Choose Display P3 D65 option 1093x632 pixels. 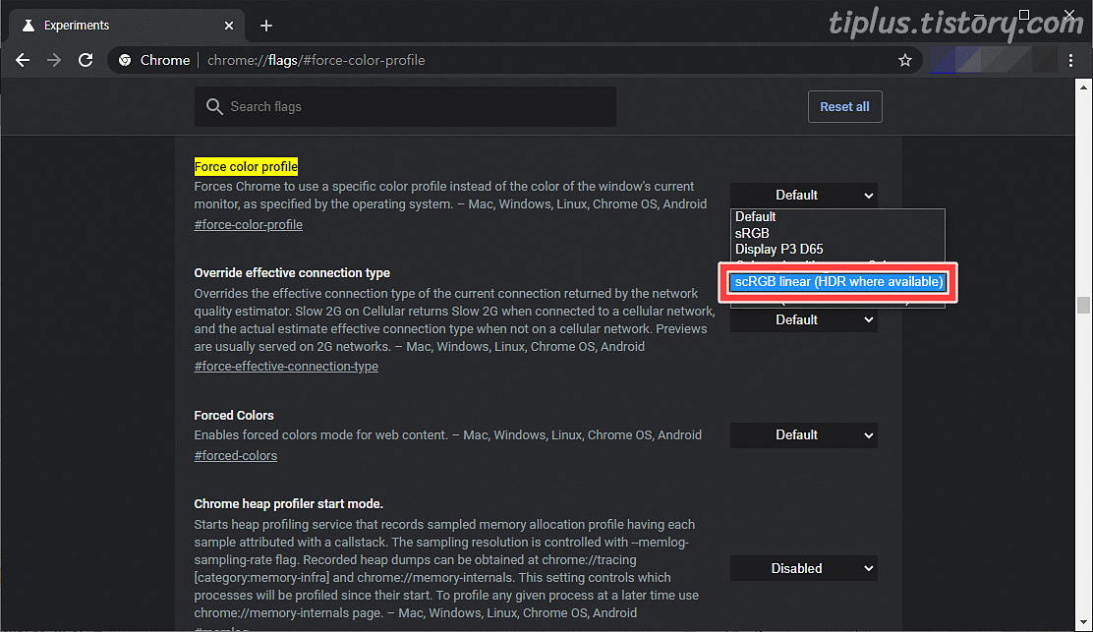tap(837, 249)
